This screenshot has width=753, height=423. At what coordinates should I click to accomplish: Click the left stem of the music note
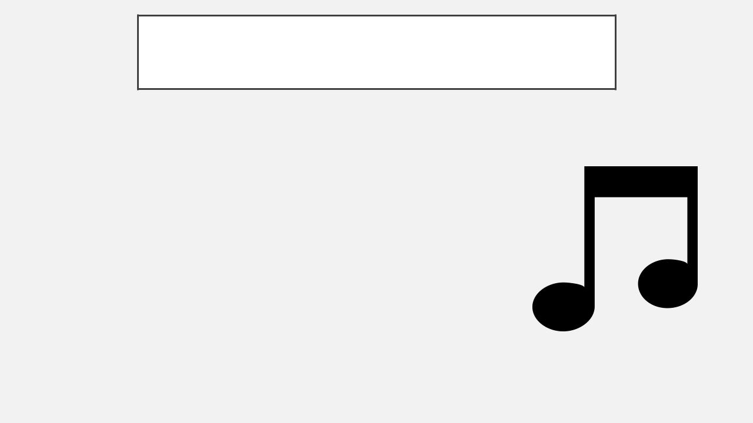tap(589, 235)
